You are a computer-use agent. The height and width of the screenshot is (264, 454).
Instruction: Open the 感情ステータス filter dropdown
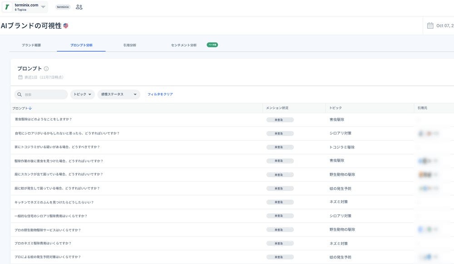click(118, 95)
